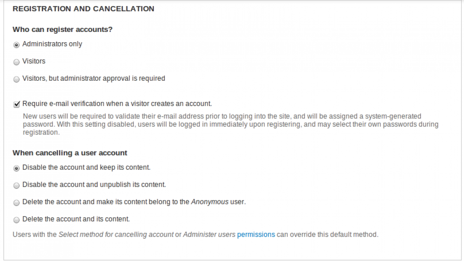Click the Visitors label text
This screenshot has height=261, width=464.
pos(33,61)
